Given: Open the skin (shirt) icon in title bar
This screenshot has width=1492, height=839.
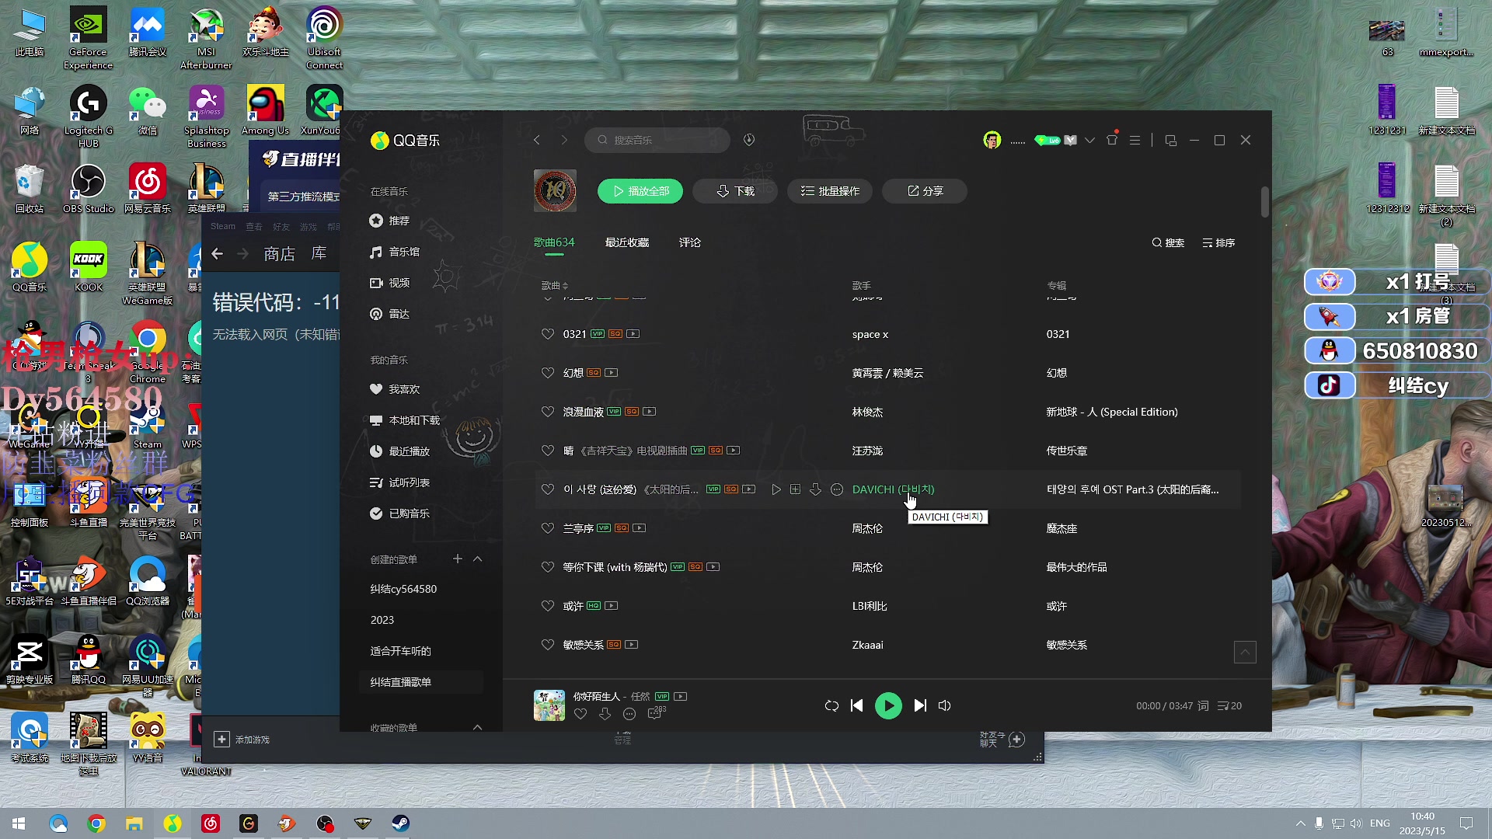Looking at the screenshot, I should pos(1112,140).
